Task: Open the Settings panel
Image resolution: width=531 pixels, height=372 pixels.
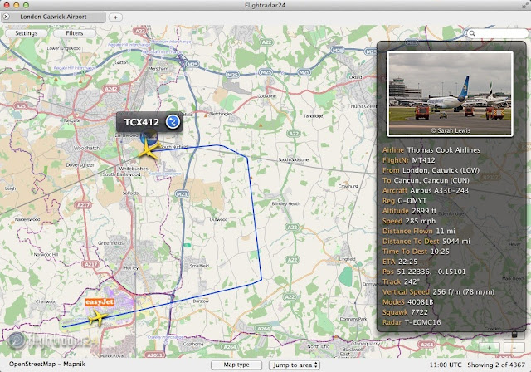Action: click(27, 33)
